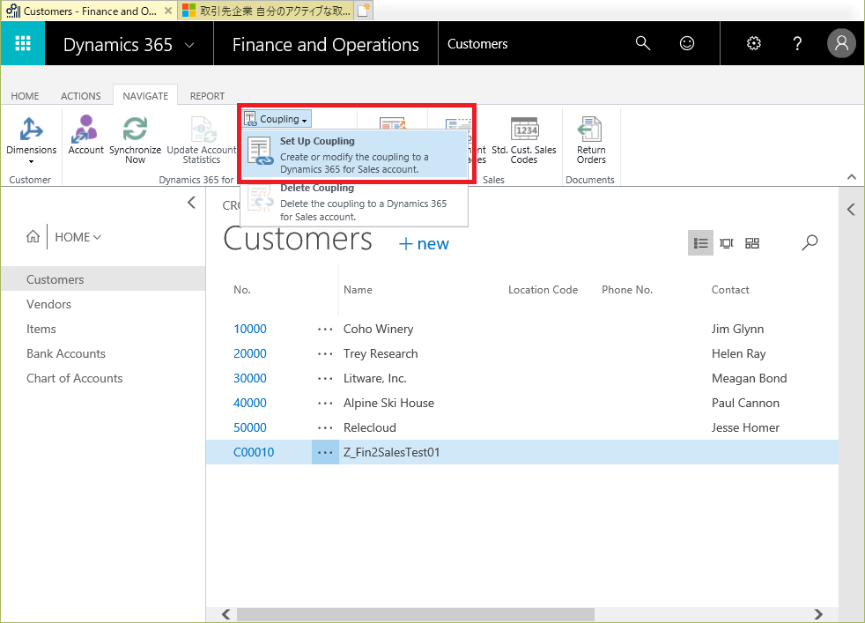Viewport: 865px width, 623px height.
Task: Expand the Dynamics 365 app dropdown
Action: (x=189, y=45)
